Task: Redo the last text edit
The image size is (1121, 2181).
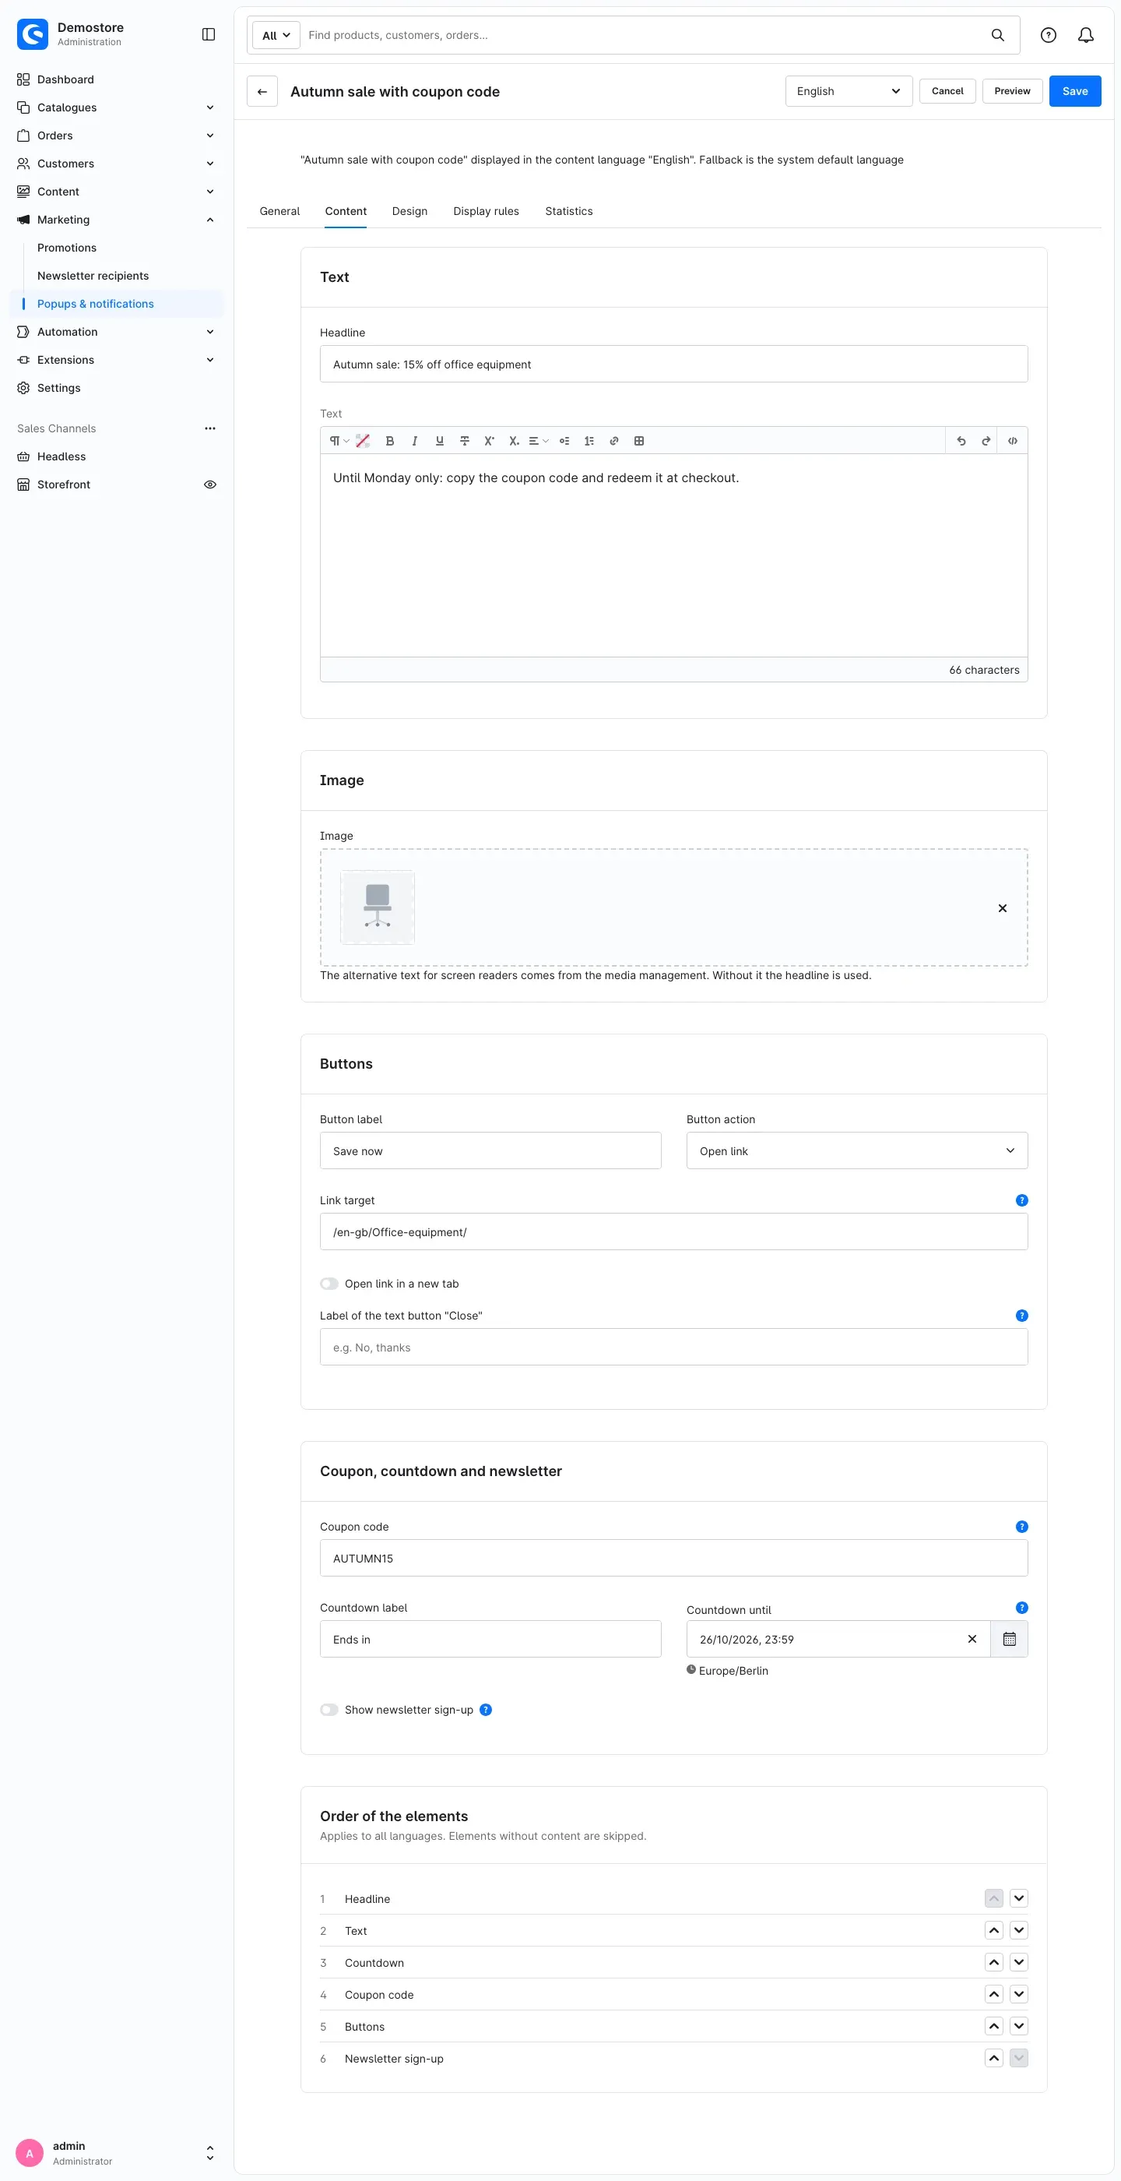Action: (x=986, y=441)
